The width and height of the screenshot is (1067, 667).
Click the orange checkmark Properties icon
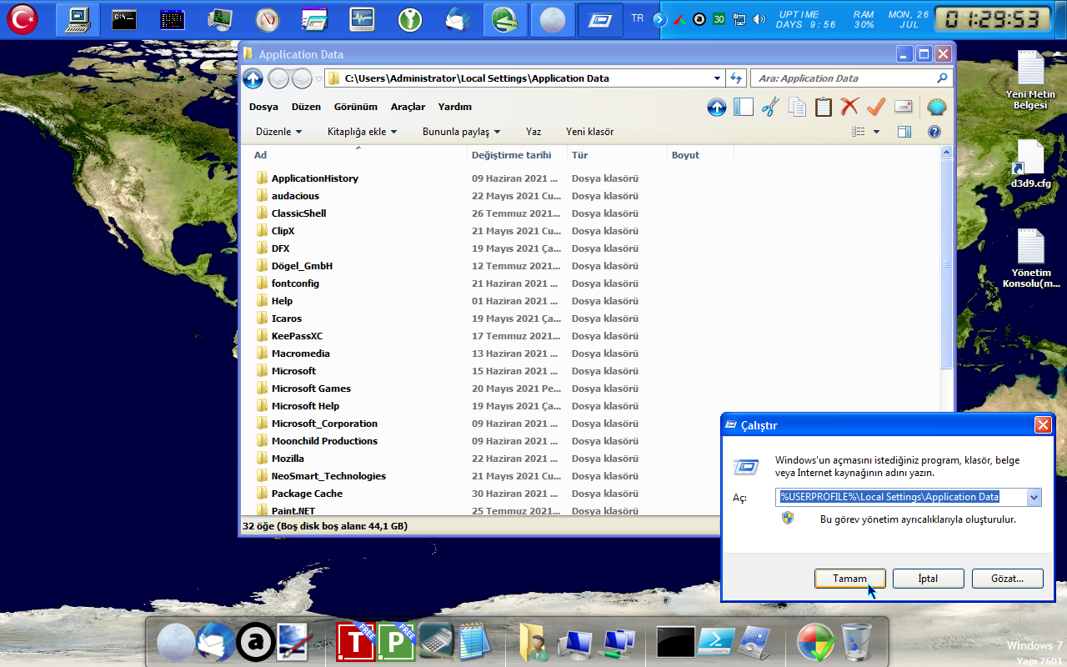click(x=875, y=107)
